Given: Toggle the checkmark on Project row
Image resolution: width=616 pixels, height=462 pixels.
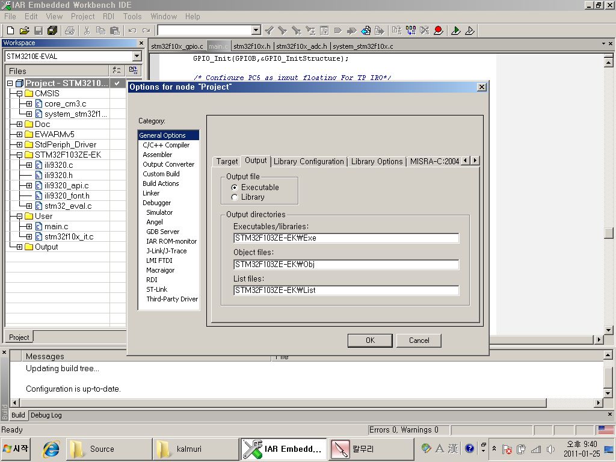Looking at the screenshot, I should pos(117,83).
